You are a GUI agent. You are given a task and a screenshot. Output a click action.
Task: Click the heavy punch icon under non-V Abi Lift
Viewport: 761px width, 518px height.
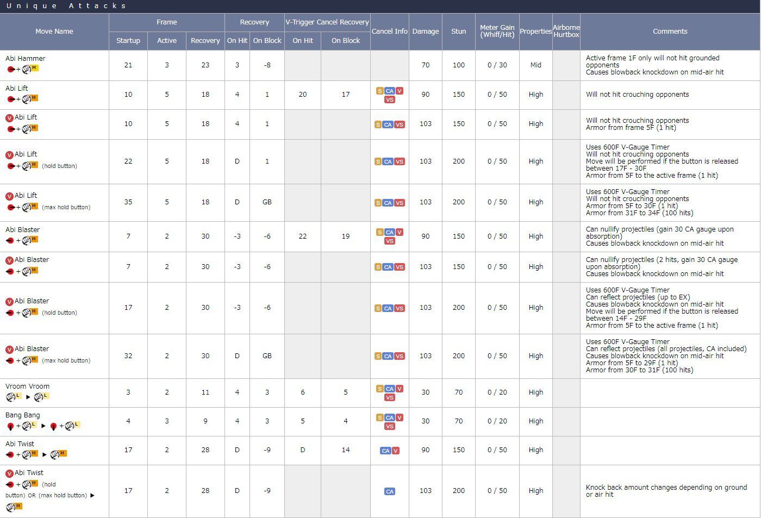(x=30, y=99)
